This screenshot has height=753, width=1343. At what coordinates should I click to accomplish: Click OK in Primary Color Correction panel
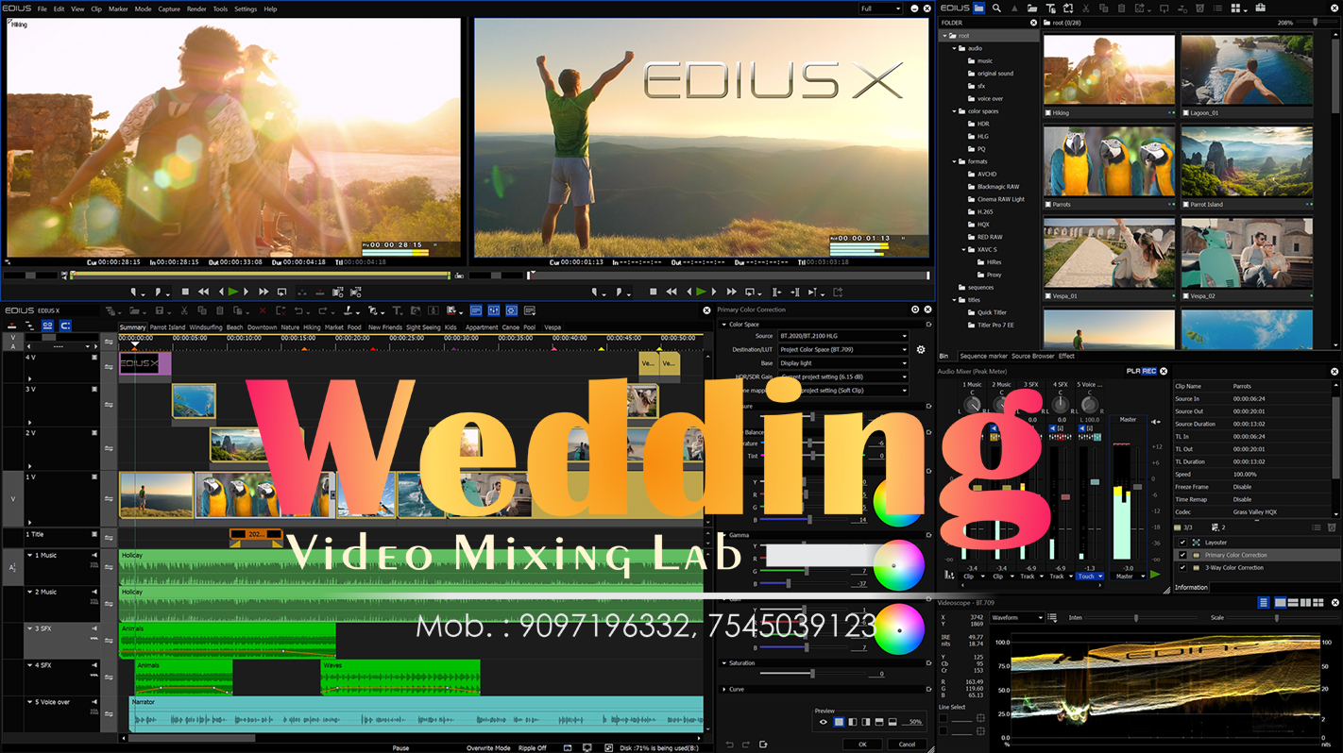(861, 744)
